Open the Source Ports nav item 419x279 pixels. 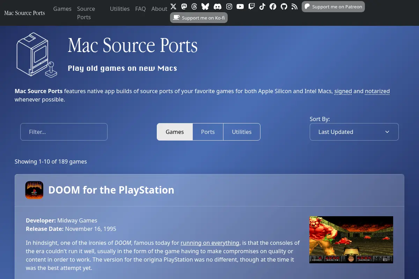86,13
